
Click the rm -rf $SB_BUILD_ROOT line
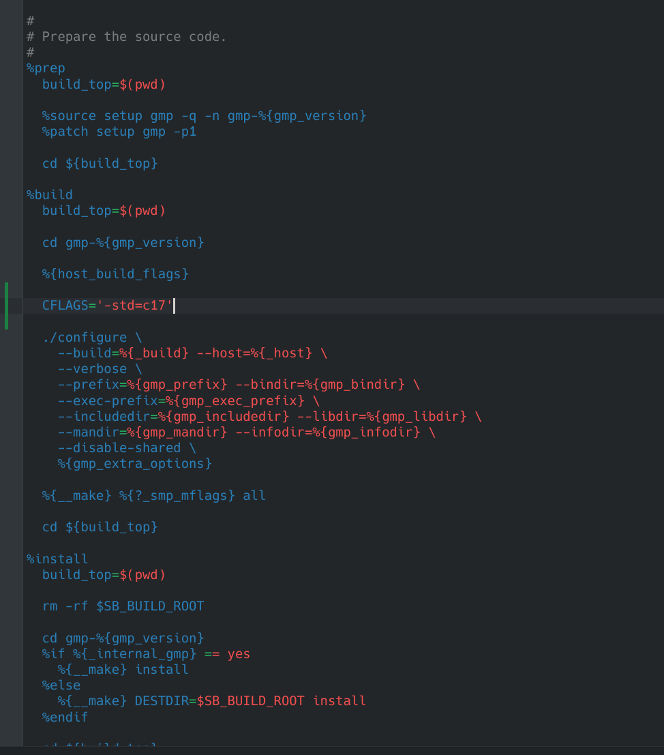(x=123, y=606)
